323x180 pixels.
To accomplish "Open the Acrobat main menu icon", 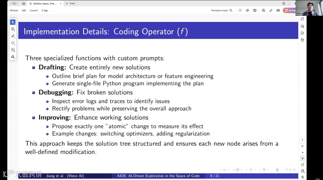I will pos(14,4).
